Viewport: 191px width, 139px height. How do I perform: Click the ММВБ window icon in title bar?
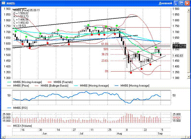pos(4,3)
